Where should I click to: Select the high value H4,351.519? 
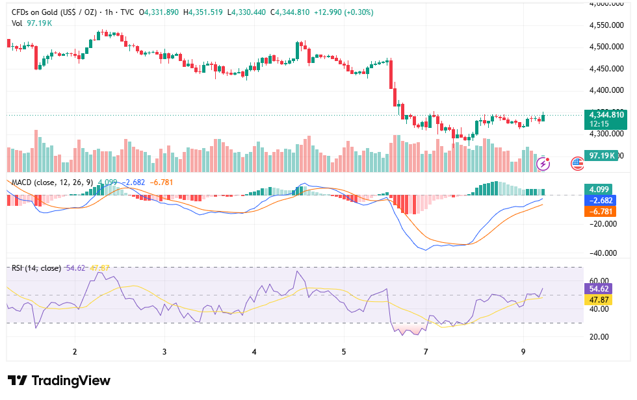(203, 12)
